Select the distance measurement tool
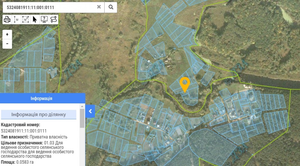Image resolution: width=300 pixels, height=166 pixels. tap(16, 19)
